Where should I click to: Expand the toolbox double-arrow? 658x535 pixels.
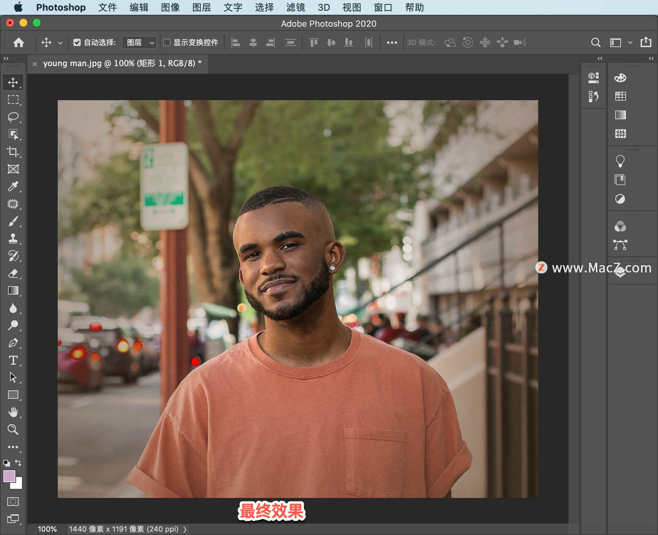coord(6,59)
